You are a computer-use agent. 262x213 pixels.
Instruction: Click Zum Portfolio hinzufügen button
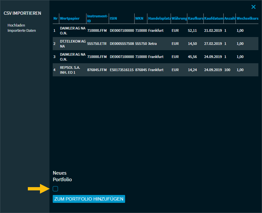click(89, 199)
